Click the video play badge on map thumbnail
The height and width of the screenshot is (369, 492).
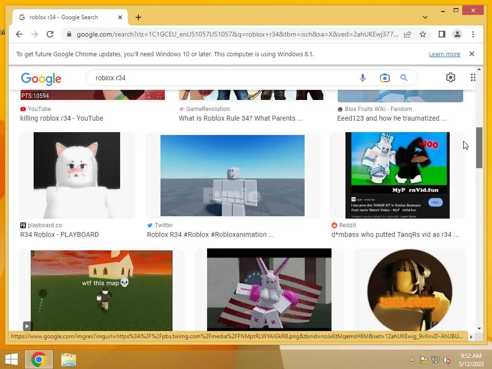click(27, 326)
